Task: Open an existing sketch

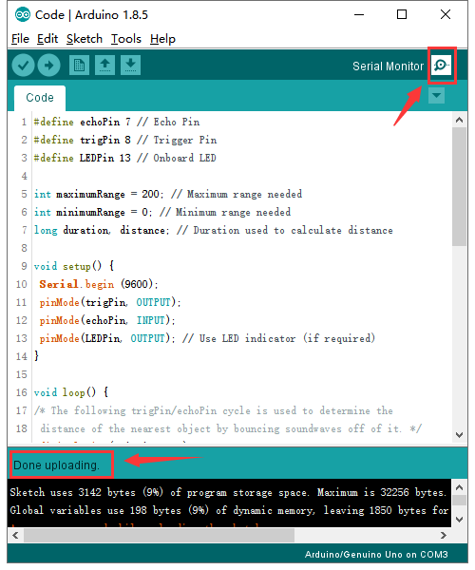Action: point(105,66)
